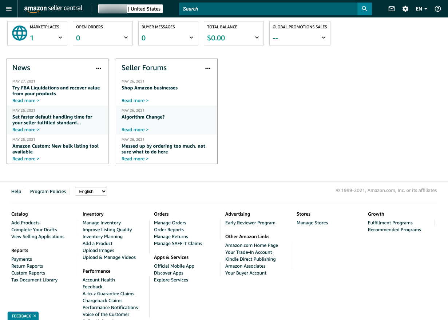The image size is (448, 320).
Task: Click the Amazon Seller Central logo
Action: click(53, 9)
